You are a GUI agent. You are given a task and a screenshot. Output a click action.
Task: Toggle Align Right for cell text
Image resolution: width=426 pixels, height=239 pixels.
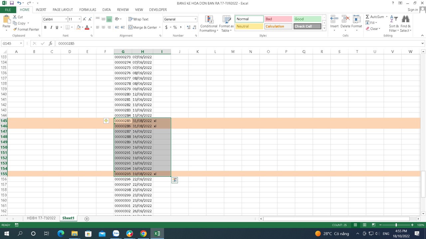109,28
